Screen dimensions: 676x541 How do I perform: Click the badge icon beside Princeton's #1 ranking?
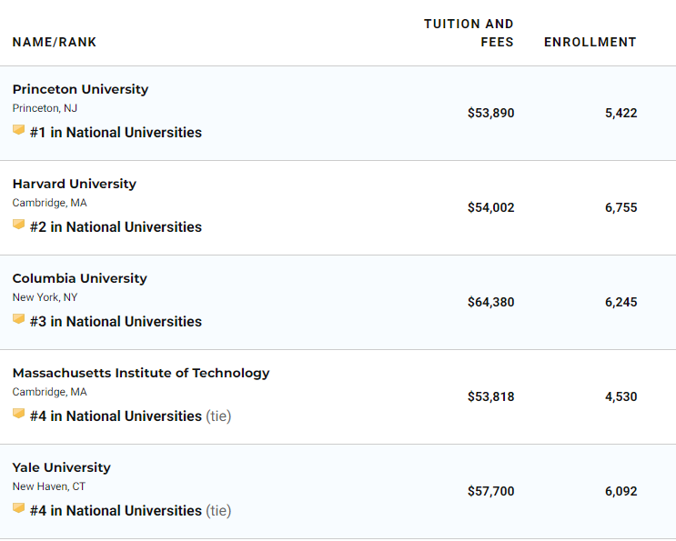point(18,131)
